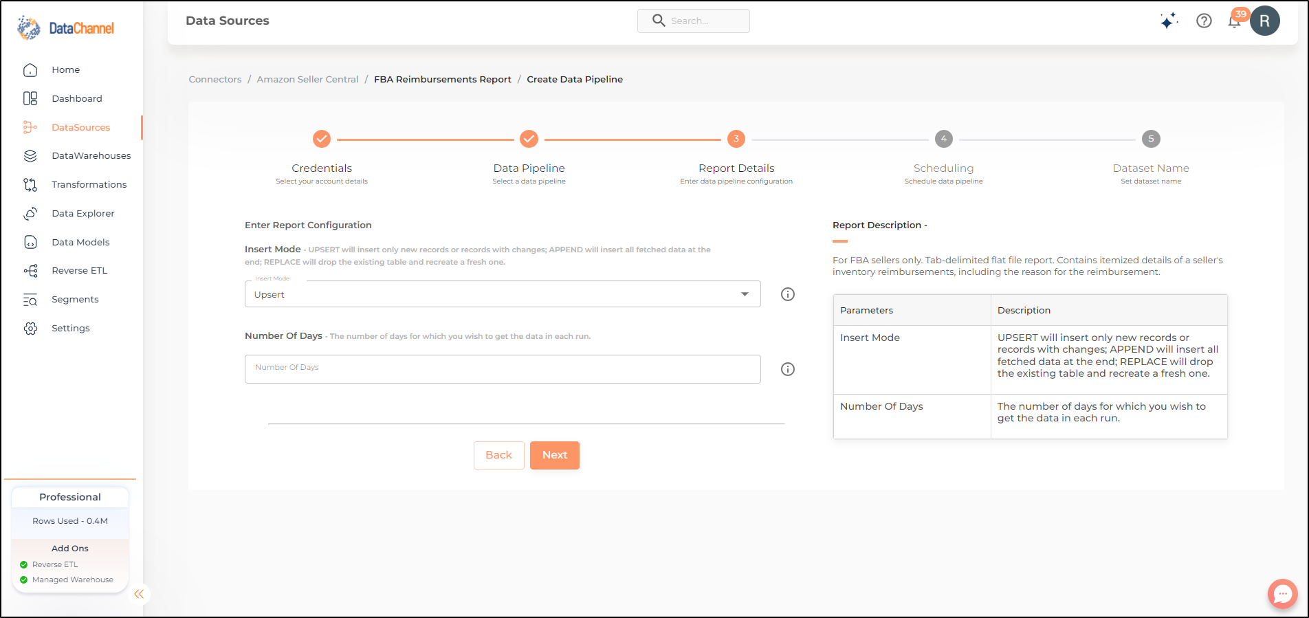Click the Create Data Pipeline breadcrumb
The width and height of the screenshot is (1309, 618).
tap(575, 80)
